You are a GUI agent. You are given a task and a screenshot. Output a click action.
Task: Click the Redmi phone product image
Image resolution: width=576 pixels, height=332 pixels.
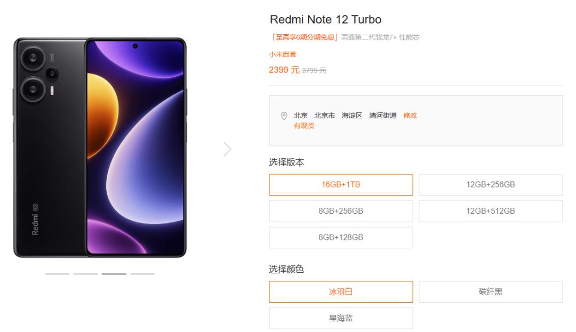pyautogui.click(x=100, y=148)
